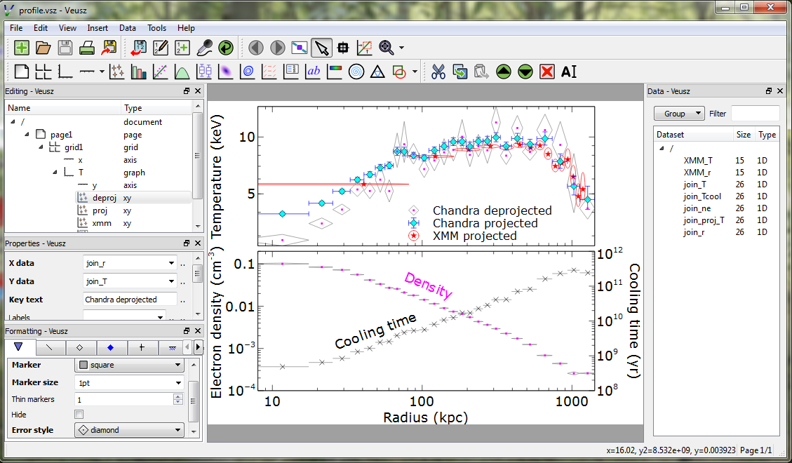Click the previous page arrow icon
792x463 pixels.
coord(256,48)
